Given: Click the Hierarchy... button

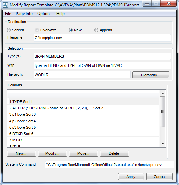Looking at the screenshot, I should coord(151,75).
